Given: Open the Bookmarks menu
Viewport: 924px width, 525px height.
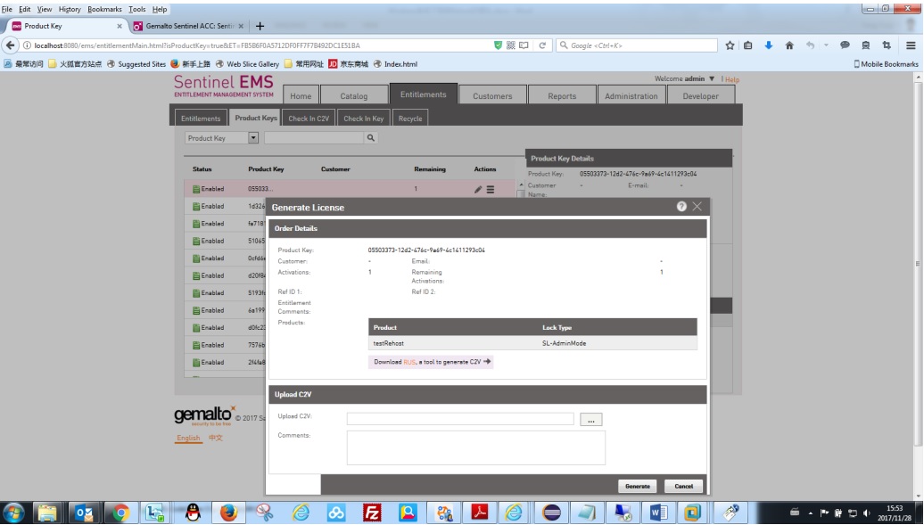Looking at the screenshot, I should [104, 9].
